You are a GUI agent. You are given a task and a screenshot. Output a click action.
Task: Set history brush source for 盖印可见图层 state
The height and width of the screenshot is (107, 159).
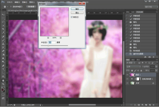click(127, 54)
